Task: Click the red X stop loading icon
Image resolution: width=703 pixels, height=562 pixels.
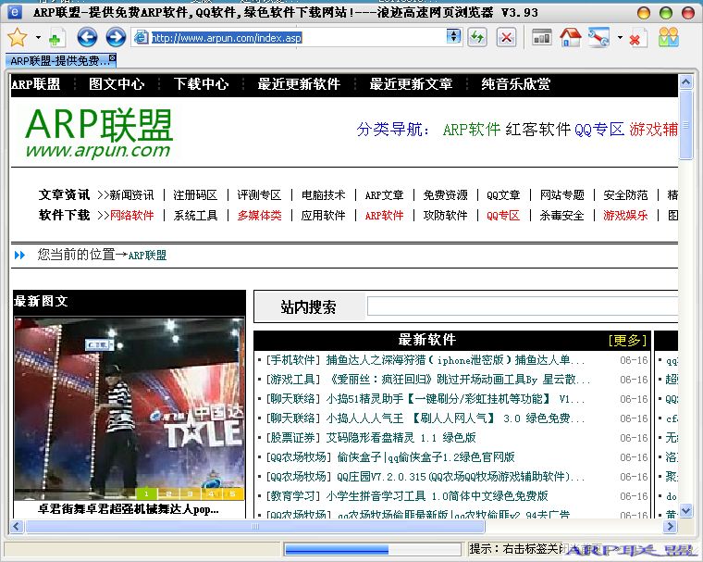Action: [506, 37]
